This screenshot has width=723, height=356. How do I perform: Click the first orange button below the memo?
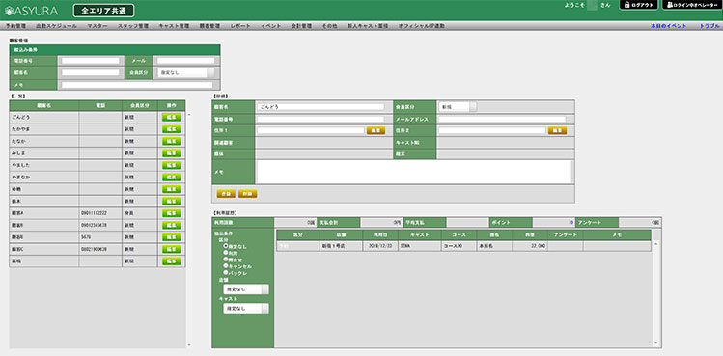[226, 194]
